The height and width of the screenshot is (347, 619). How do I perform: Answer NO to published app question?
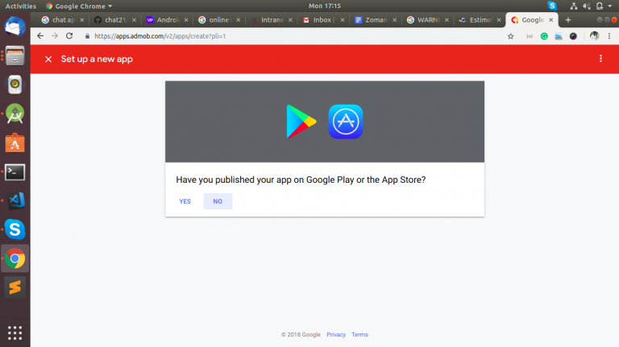218,201
